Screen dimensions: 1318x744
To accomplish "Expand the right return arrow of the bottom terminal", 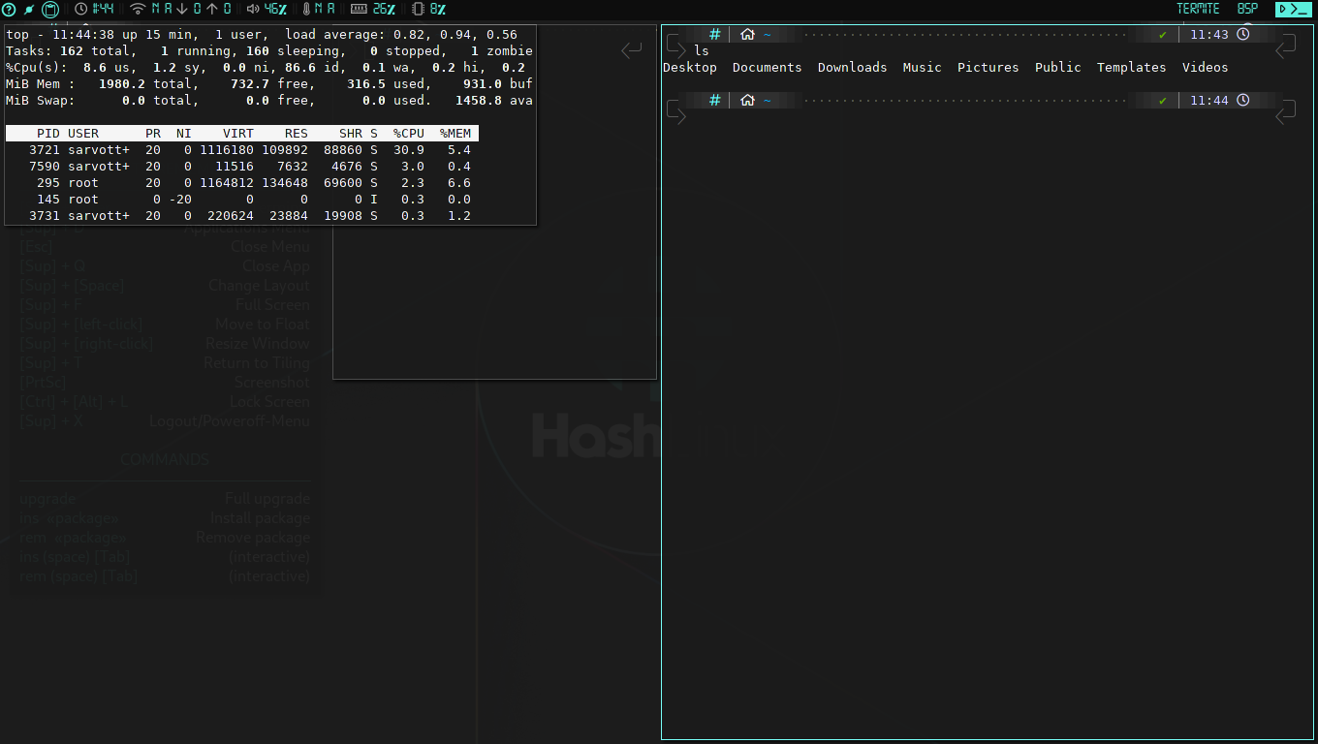I will point(1286,112).
